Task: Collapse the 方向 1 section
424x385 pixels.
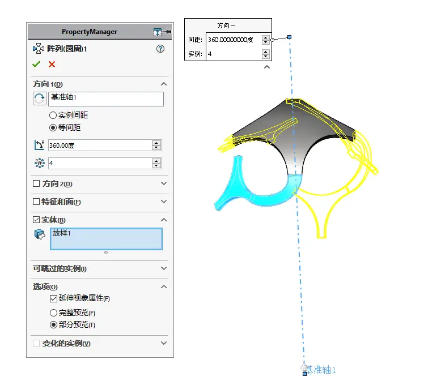Action: click(164, 84)
